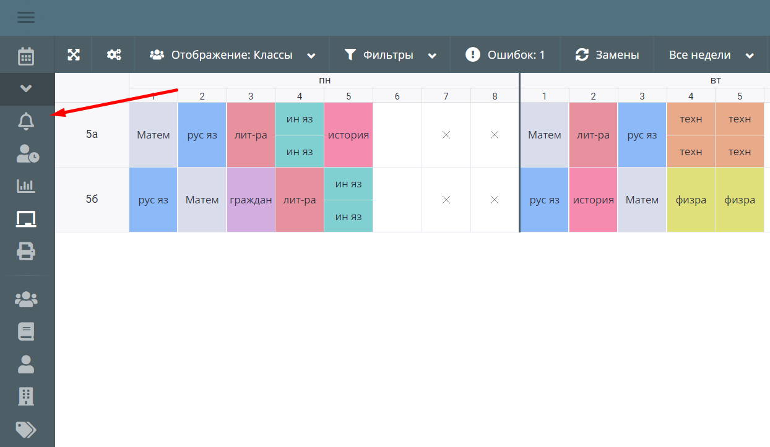The image size is (770, 447).
Task: Click the bell schedule icon in sidebar
Action: (26, 121)
